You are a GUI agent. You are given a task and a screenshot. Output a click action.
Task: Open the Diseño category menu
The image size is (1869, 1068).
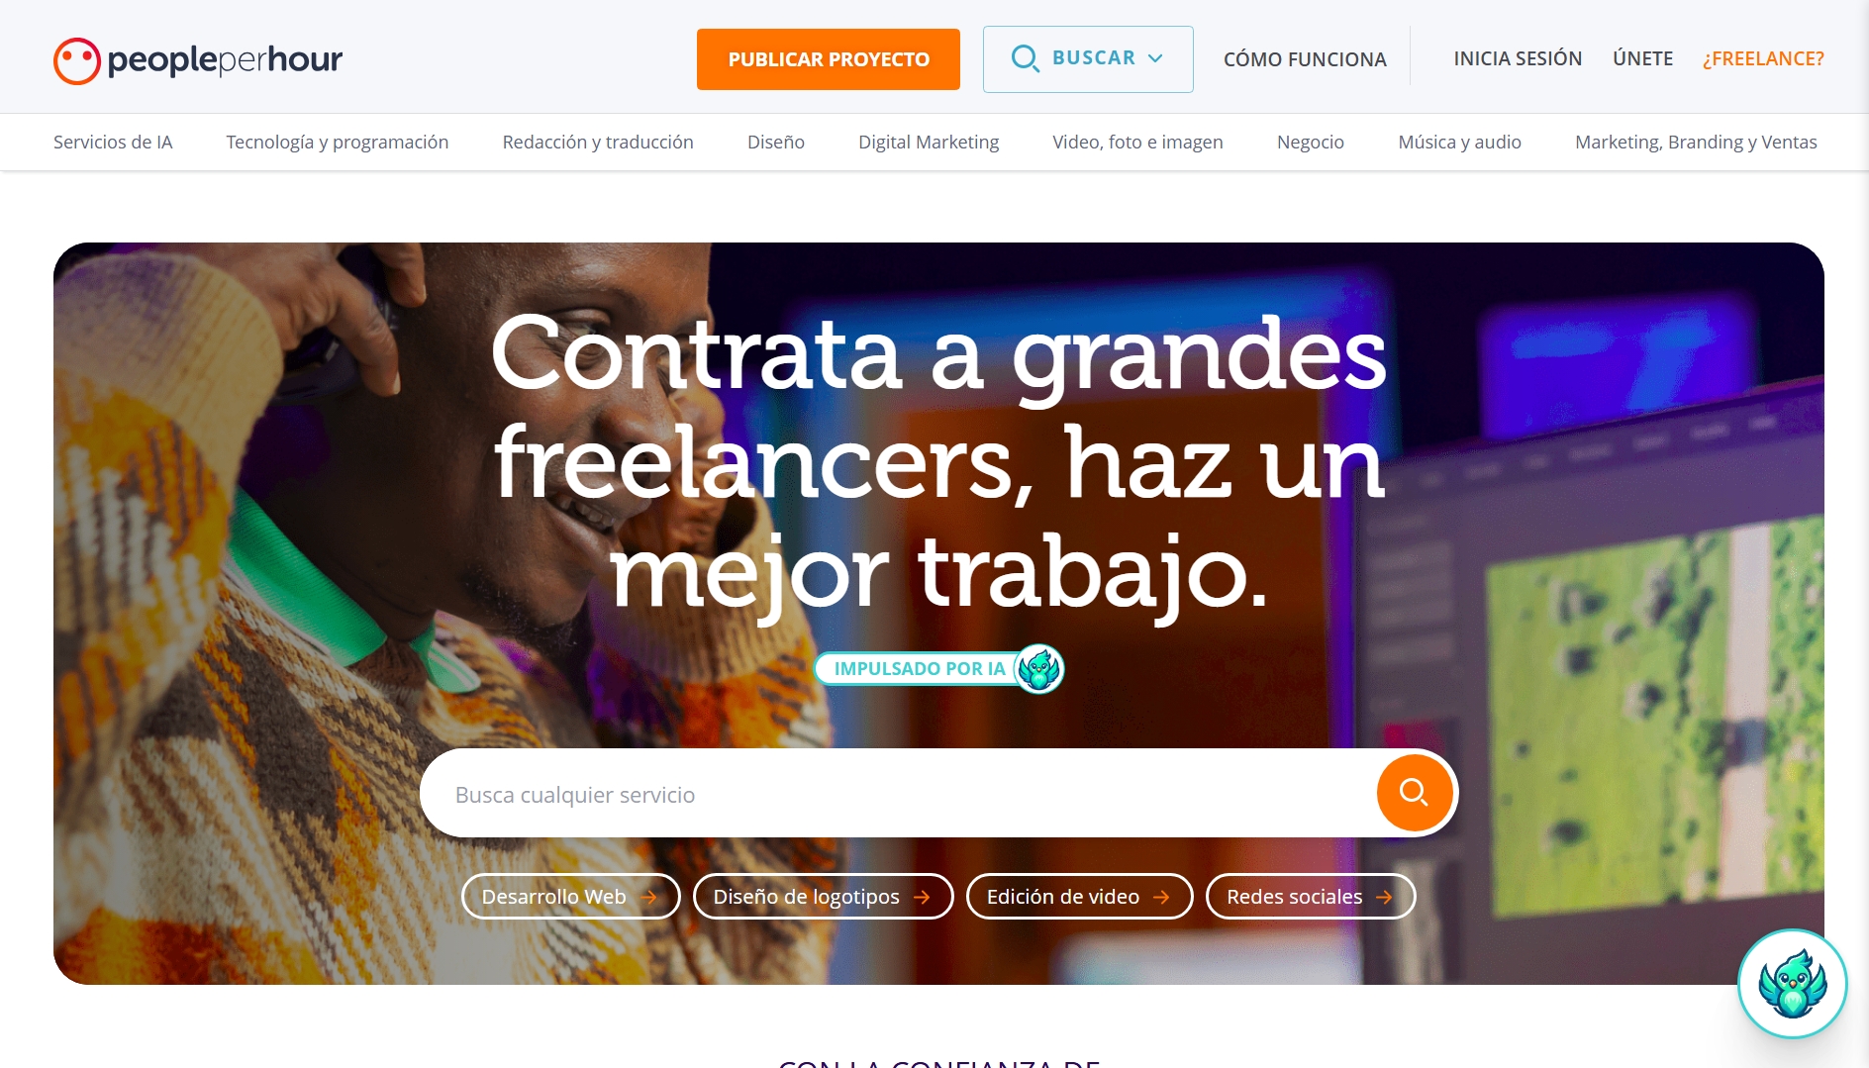(776, 142)
